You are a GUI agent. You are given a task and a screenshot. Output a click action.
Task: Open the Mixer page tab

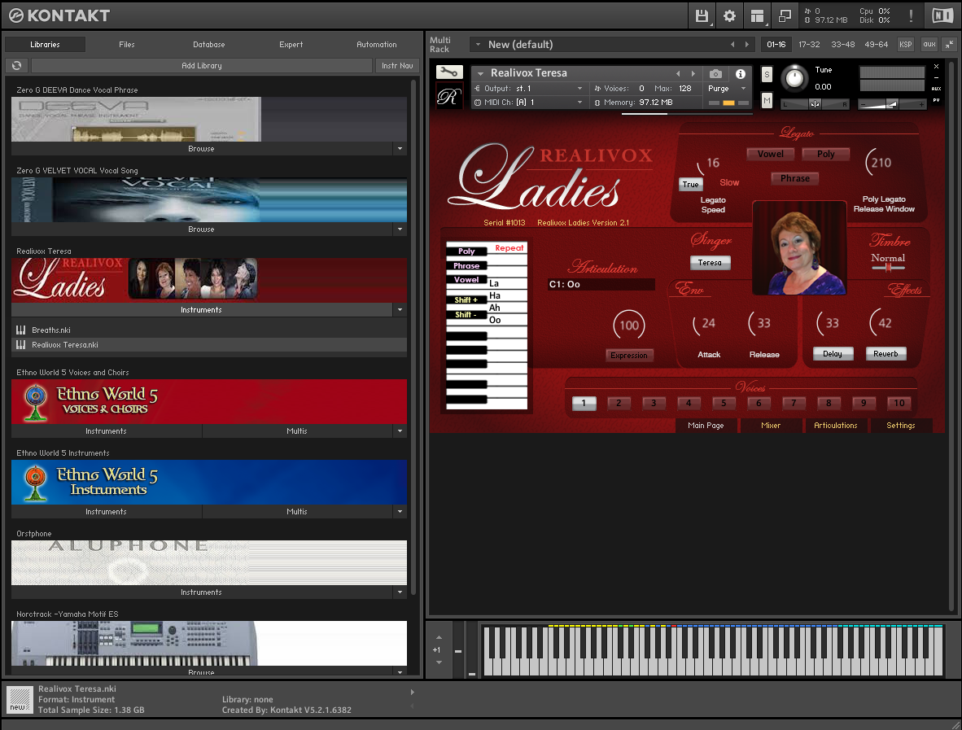pyautogui.click(x=771, y=425)
